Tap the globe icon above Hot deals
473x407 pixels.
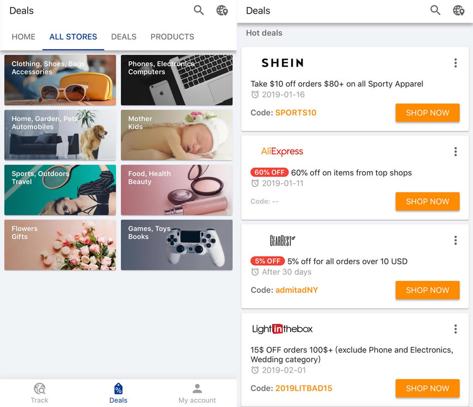[459, 10]
